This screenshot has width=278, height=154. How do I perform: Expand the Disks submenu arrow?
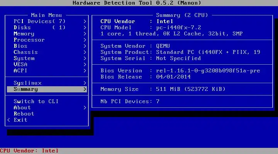[85, 28]
